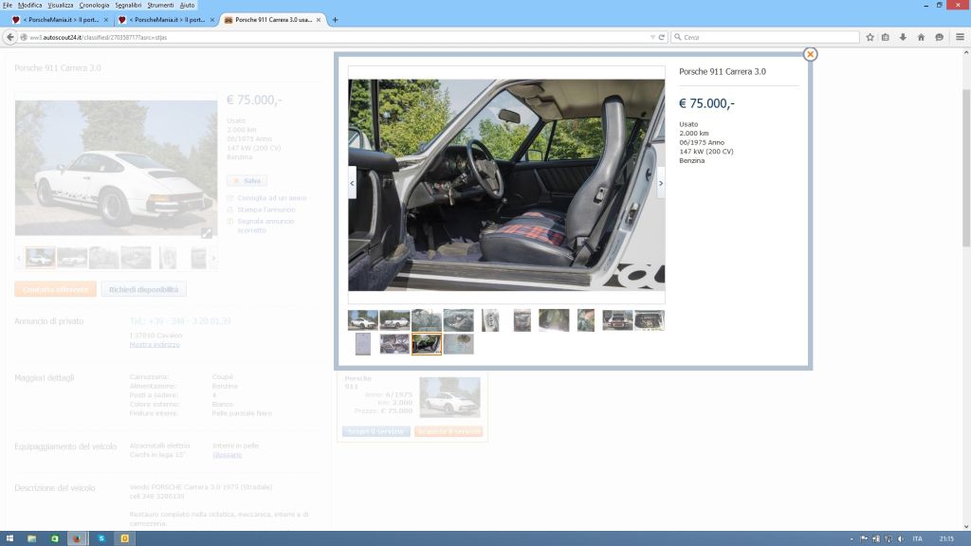Screen dimensions: 971x546
Task: Open the Cronologia menu
Action: (94, 5)
